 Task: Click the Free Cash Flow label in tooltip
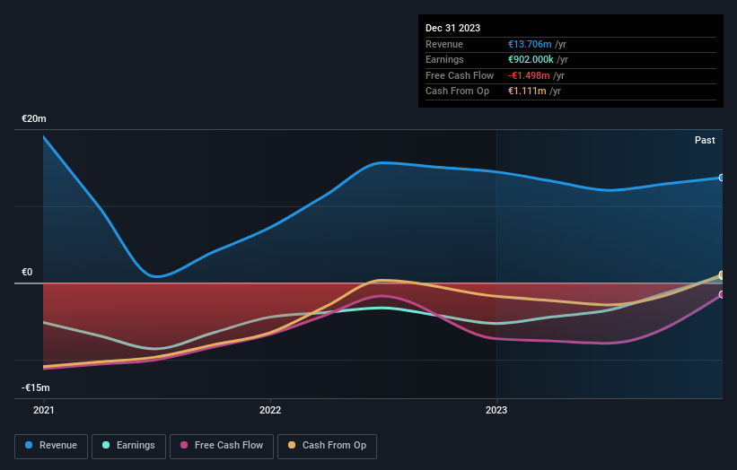(460, 75)
